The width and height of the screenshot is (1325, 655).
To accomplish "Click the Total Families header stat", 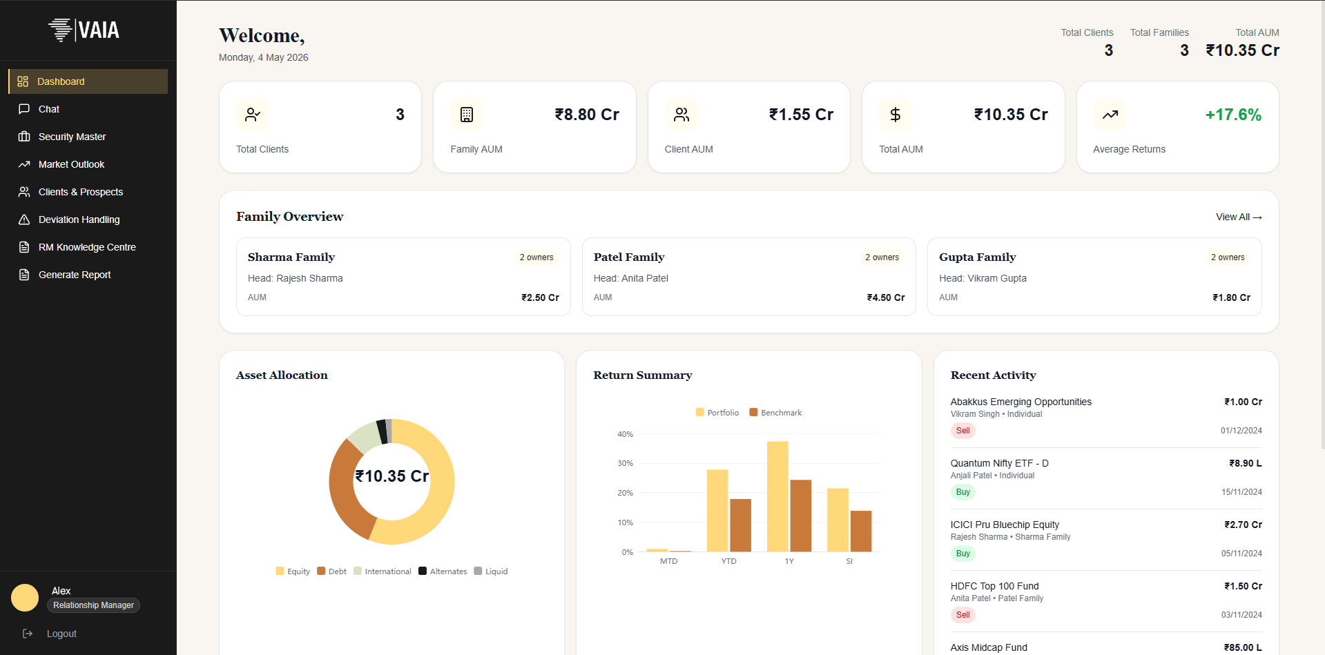I will [x=1159, y=42].
